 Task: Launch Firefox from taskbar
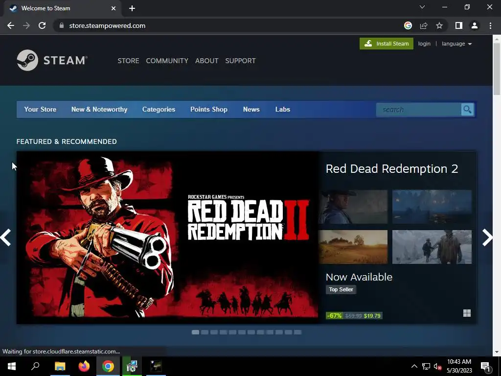tap(84, 366)
